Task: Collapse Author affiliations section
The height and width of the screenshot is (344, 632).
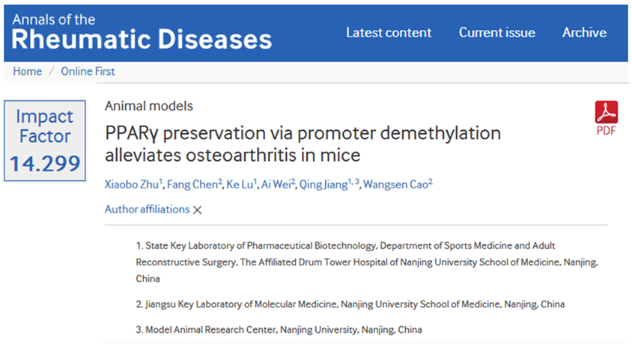Action: coord(147,209)
